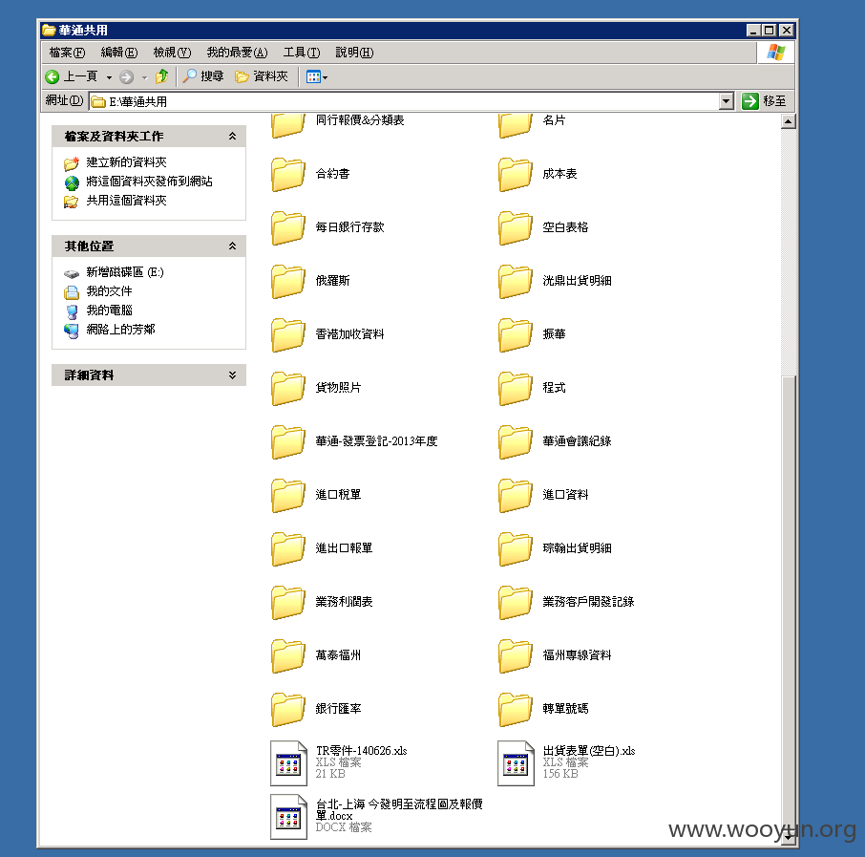Viewport: 865px width, 857px height.
Task: Click 將這個資料夾發佈到網站 link
Action: [149, 182]
